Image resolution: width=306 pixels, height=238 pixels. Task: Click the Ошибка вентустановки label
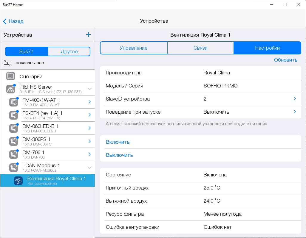point(132,227)
